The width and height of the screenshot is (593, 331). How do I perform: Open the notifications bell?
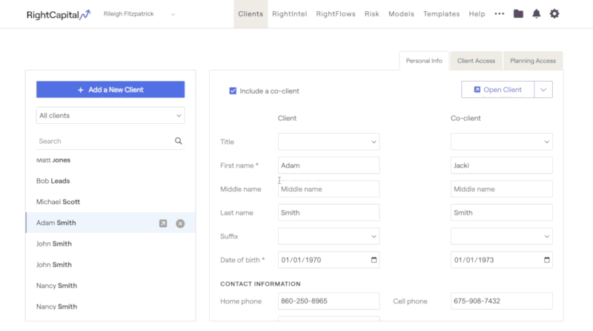coord(536,14)
